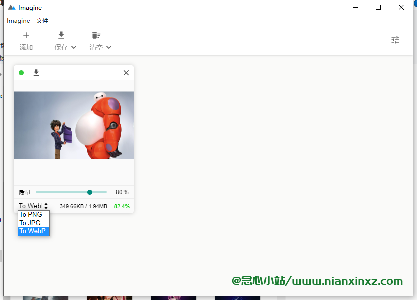Viewport: 417px width, 300px height.
Task: Open the global settings sliders icon
Action: pos(395,40)
